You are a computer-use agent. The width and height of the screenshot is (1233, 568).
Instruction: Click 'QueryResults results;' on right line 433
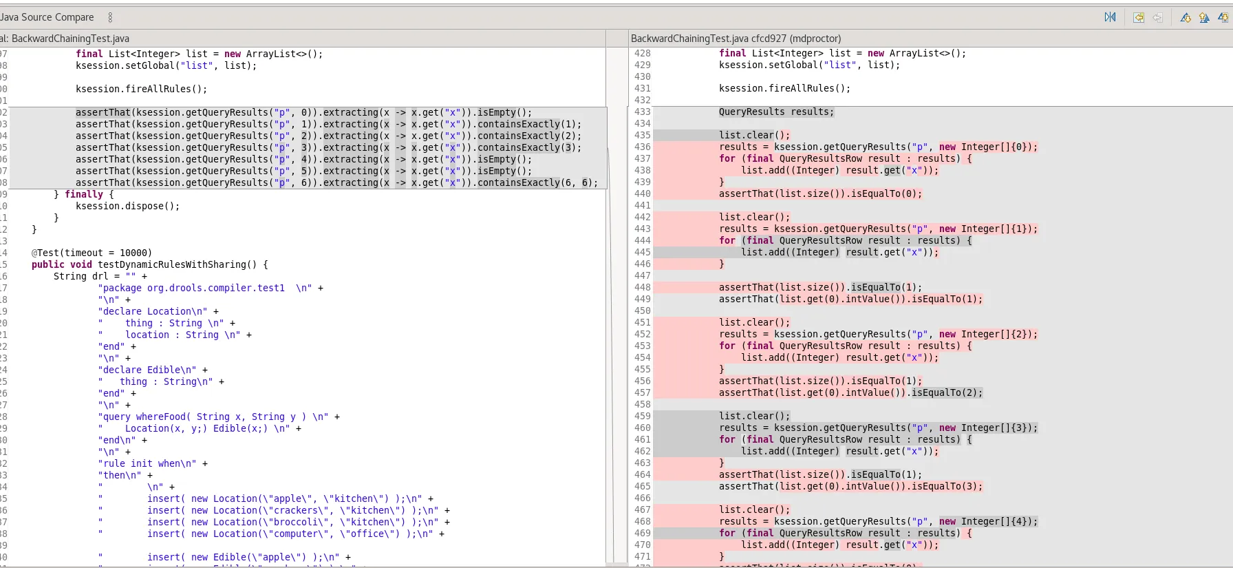[776, 112]
